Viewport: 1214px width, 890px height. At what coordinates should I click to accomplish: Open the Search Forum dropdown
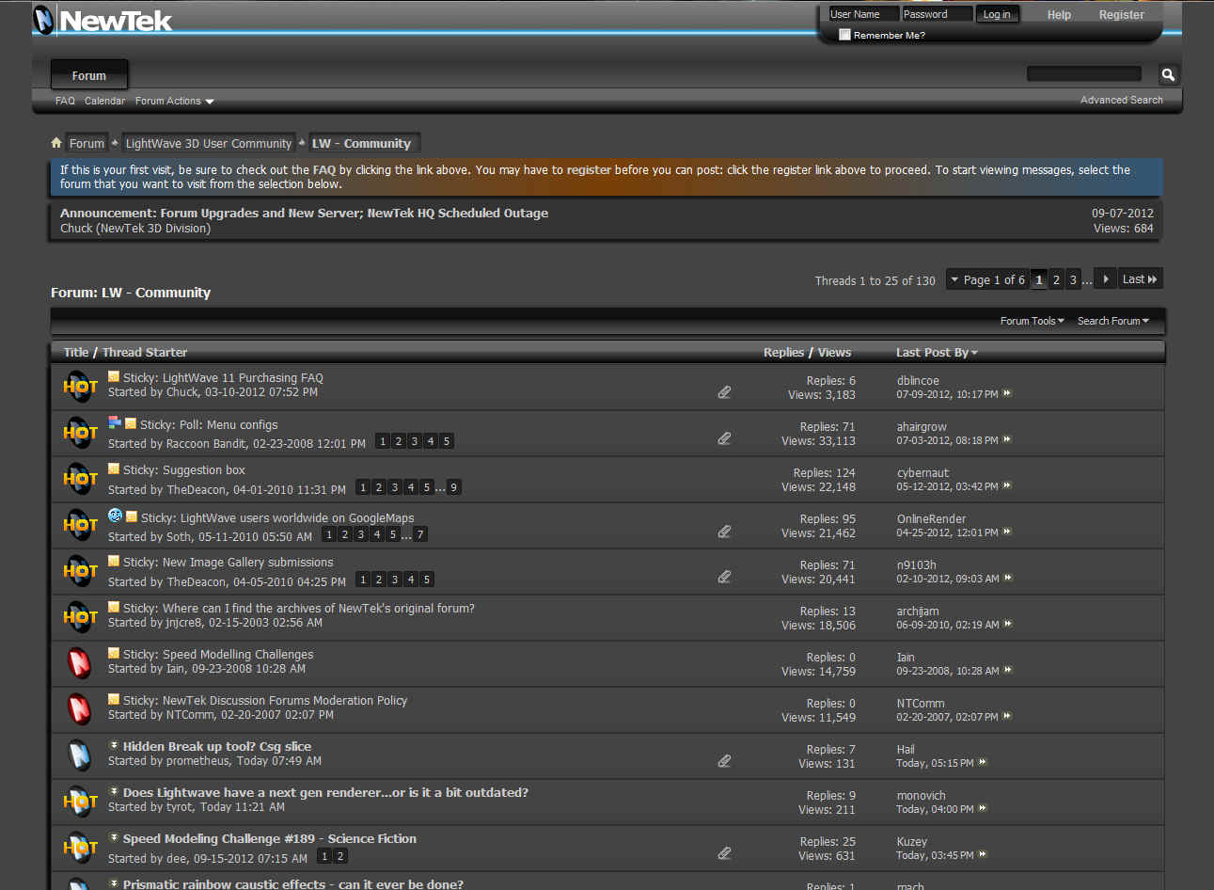click(1113, 321)
